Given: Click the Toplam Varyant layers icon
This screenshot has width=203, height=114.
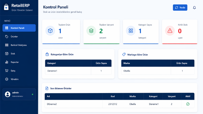Looking at the screenshot, I should (91, 31).
